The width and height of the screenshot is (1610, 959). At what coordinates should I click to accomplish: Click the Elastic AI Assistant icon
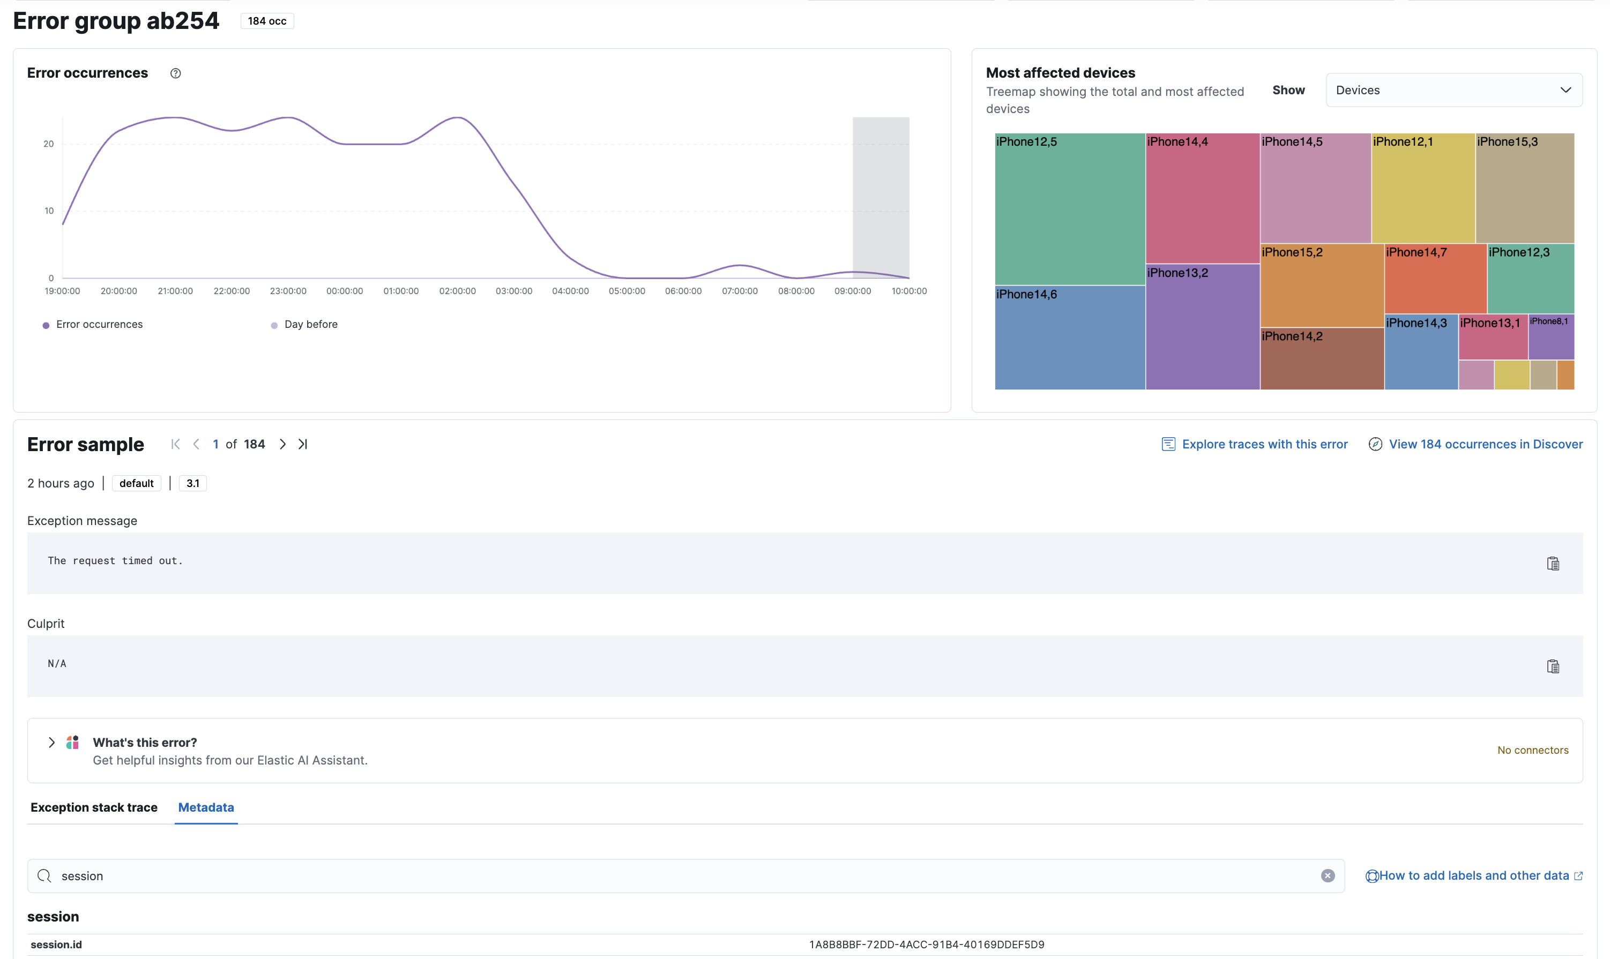coord(73,743)
